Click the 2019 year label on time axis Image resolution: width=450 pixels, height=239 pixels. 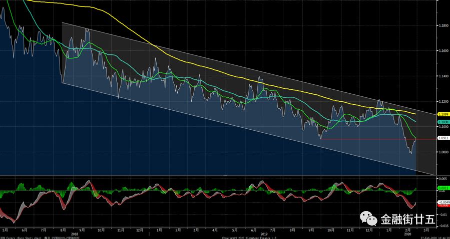coord(263,234)
